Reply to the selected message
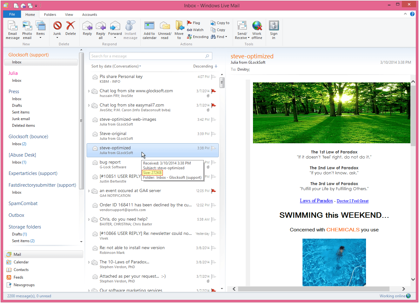419x303 pixels. [87, 29]
